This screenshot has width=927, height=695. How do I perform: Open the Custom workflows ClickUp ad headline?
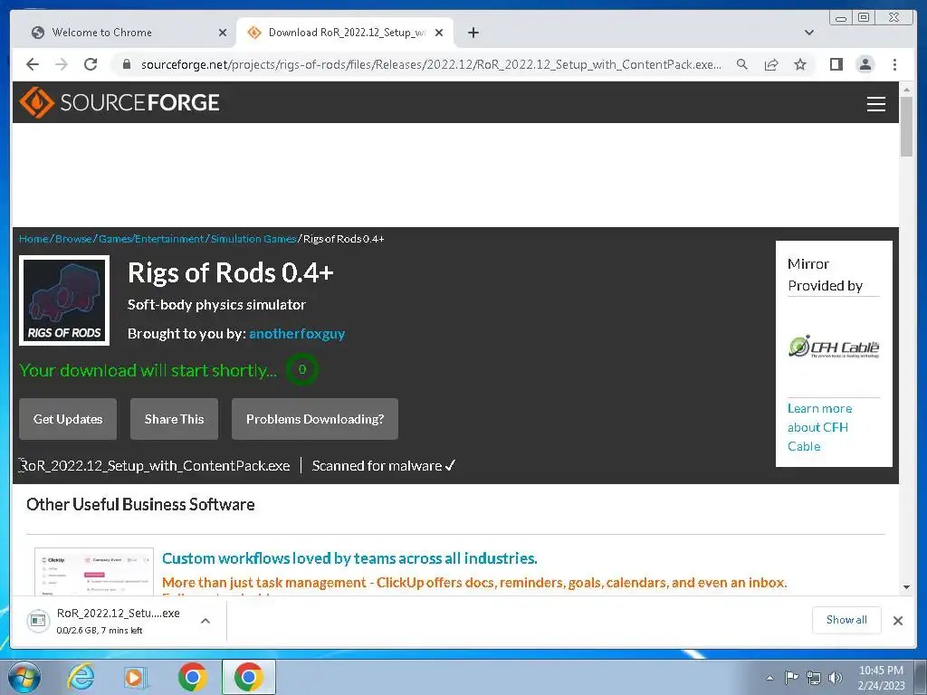349,557
